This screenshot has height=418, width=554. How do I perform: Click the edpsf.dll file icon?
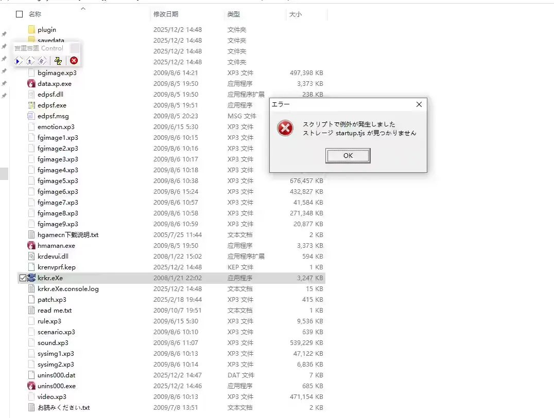point(31,94)
